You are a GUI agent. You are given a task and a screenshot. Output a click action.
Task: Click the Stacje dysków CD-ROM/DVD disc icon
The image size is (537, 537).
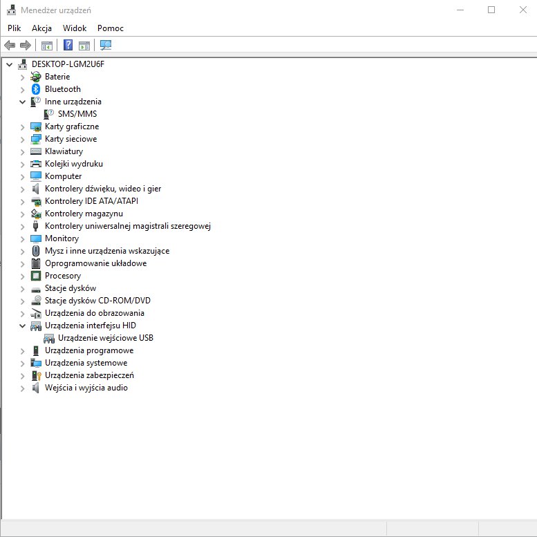(36, 301)
